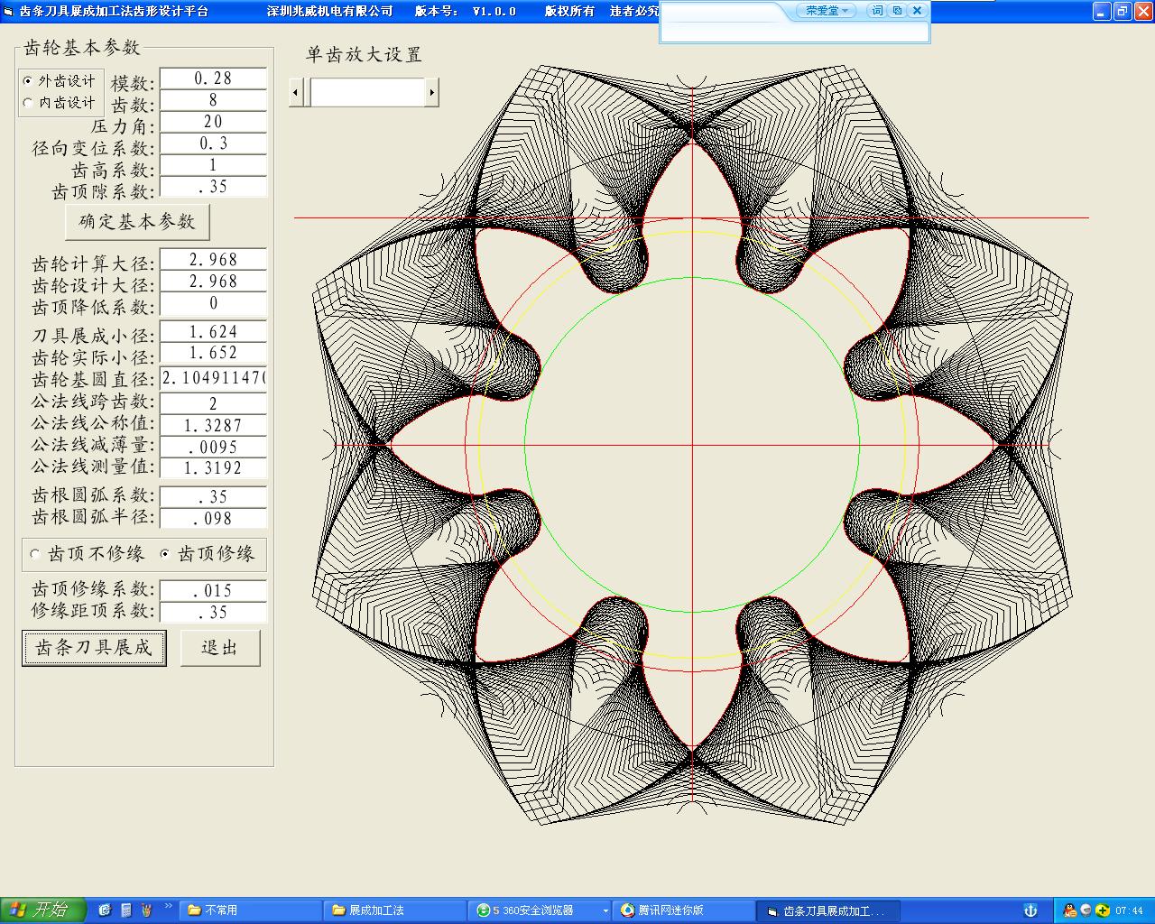Viewport: 1155px width, 924px height.
Task: Click the floating toolbar text box
Action: pyautogui.click(x=795, y=32)
